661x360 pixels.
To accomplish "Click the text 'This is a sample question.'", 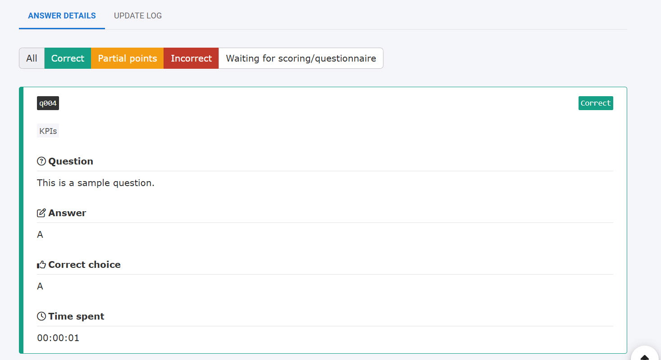I will tap(96, 183).
